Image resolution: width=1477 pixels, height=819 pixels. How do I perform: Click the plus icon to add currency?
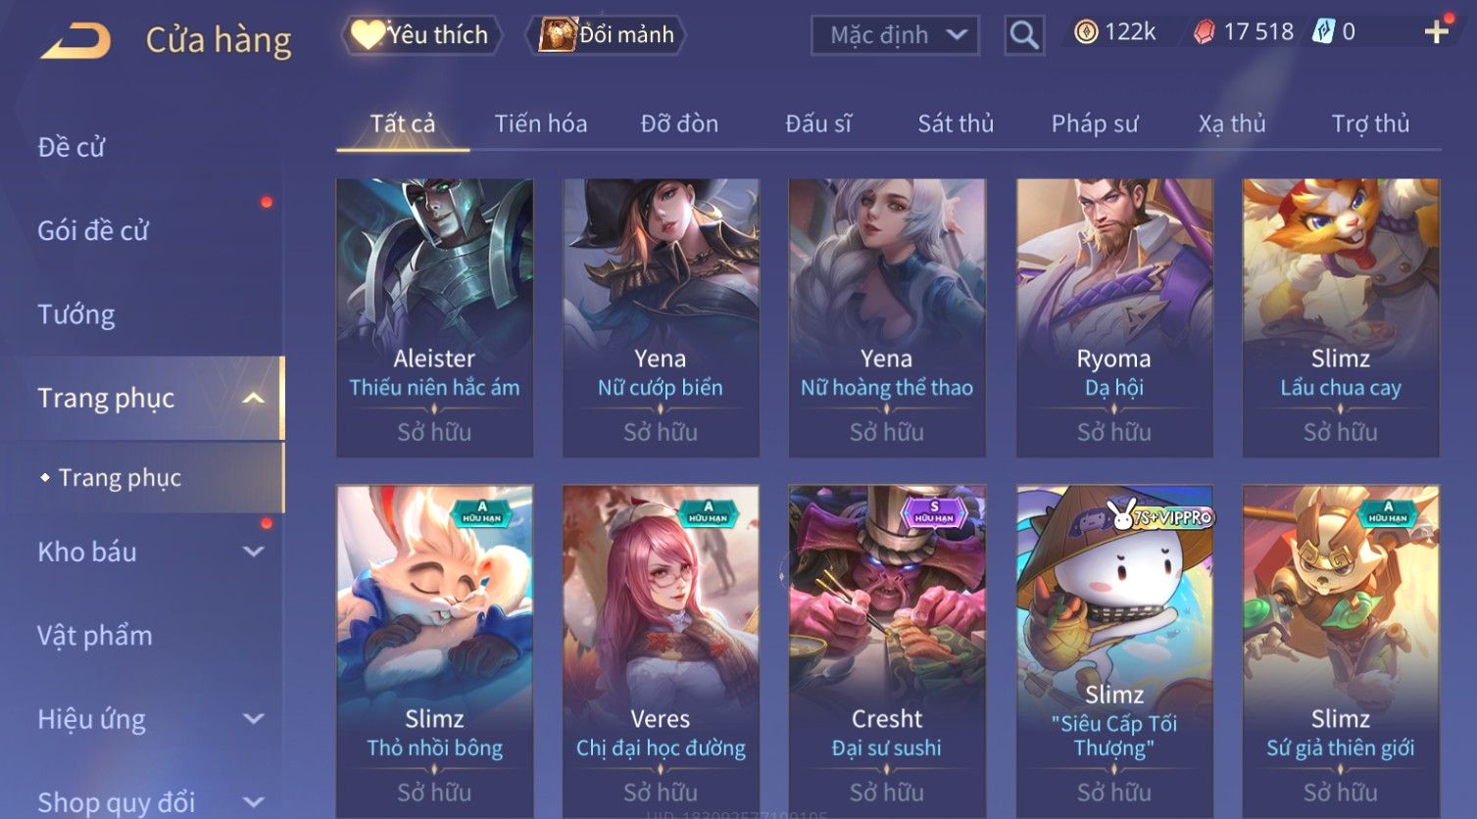[x=1437, y=32]
